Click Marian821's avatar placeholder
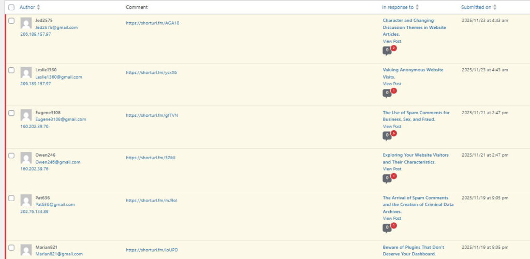The width and height of the screenshot is (530, 259). click(26, 250)
